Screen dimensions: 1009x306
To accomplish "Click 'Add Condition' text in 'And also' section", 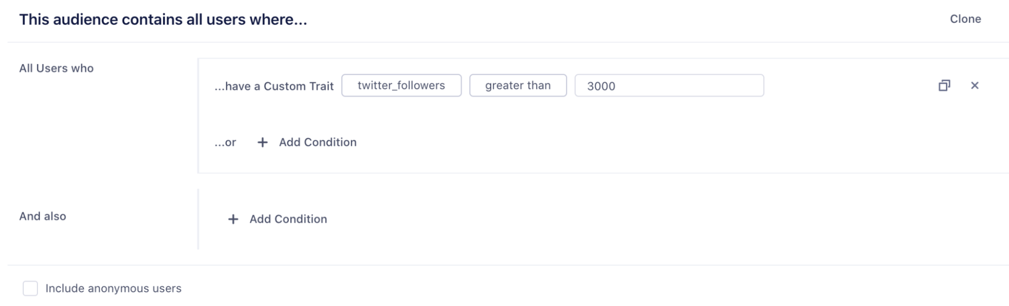I will [x=288, y=219].
